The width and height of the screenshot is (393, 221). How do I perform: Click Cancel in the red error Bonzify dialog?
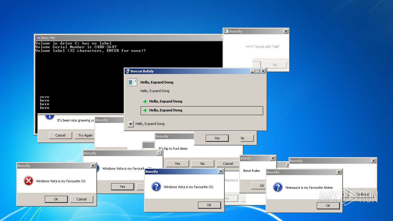point(82,199)
